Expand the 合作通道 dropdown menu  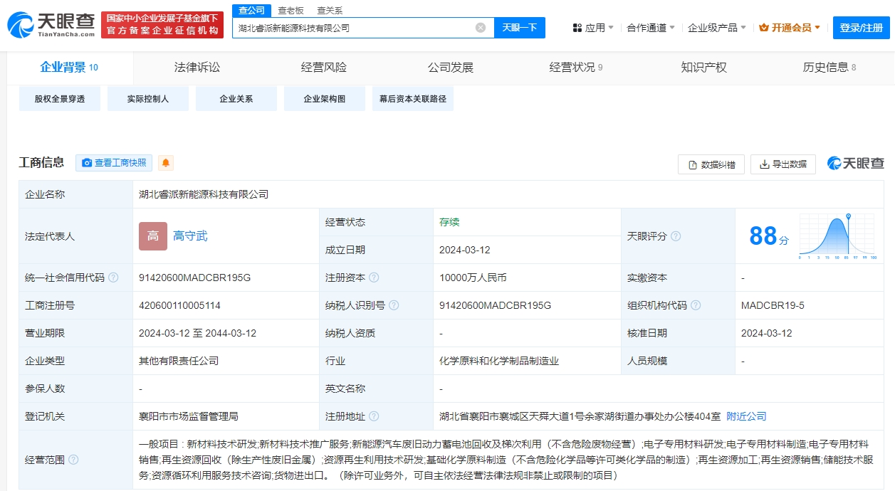651,28
